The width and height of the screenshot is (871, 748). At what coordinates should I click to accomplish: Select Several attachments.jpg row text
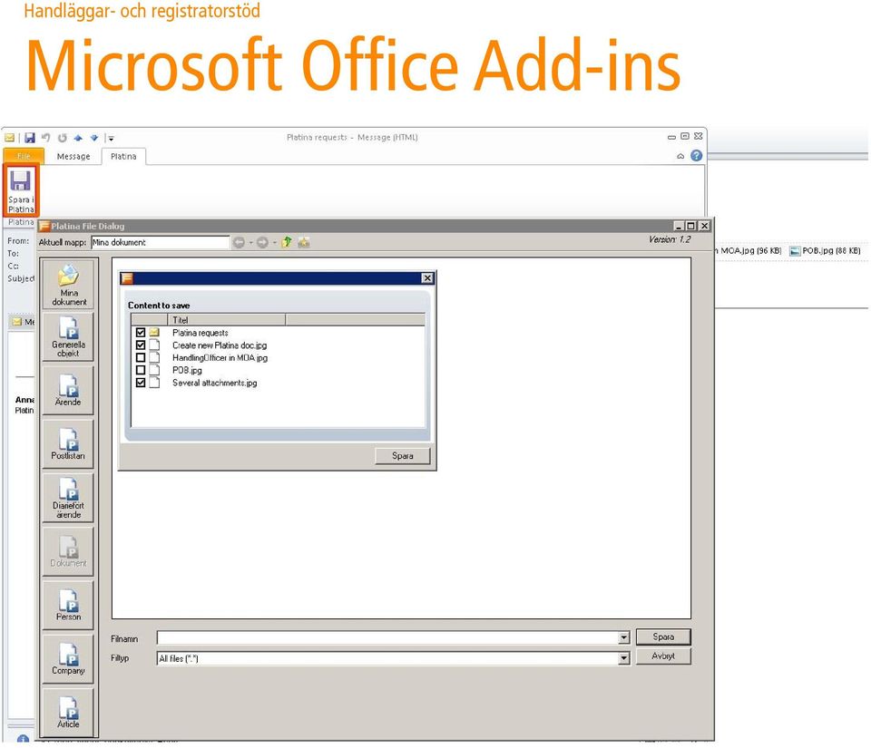pos(215,383)
